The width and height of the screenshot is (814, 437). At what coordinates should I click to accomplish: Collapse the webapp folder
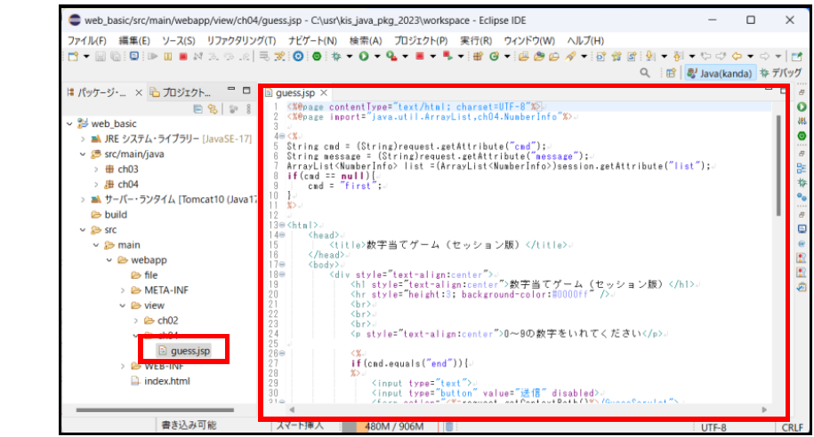tap(109, 260)
